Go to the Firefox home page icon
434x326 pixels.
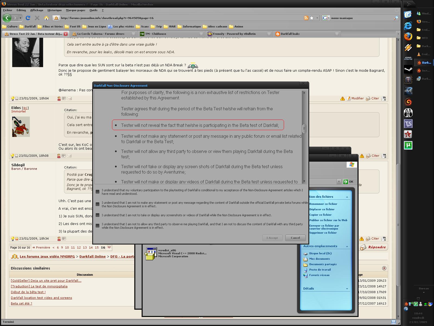46,18
